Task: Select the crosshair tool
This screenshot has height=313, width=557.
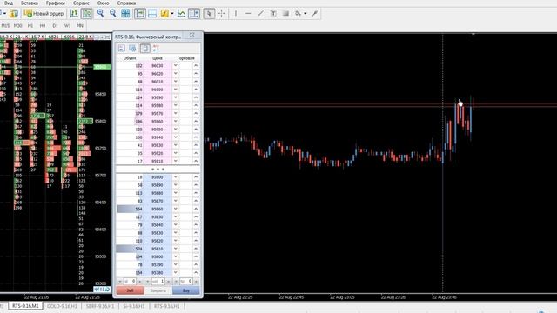Action: coord(222,14)
